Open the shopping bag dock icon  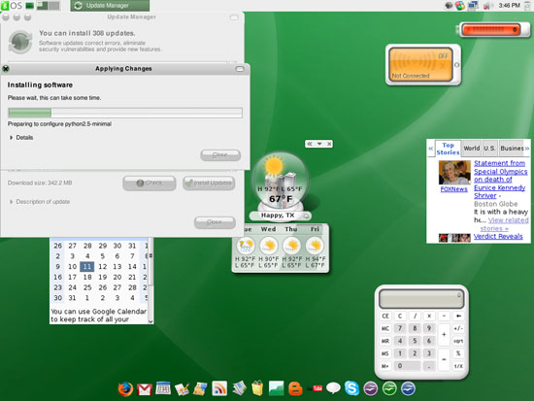click(257, 388)
